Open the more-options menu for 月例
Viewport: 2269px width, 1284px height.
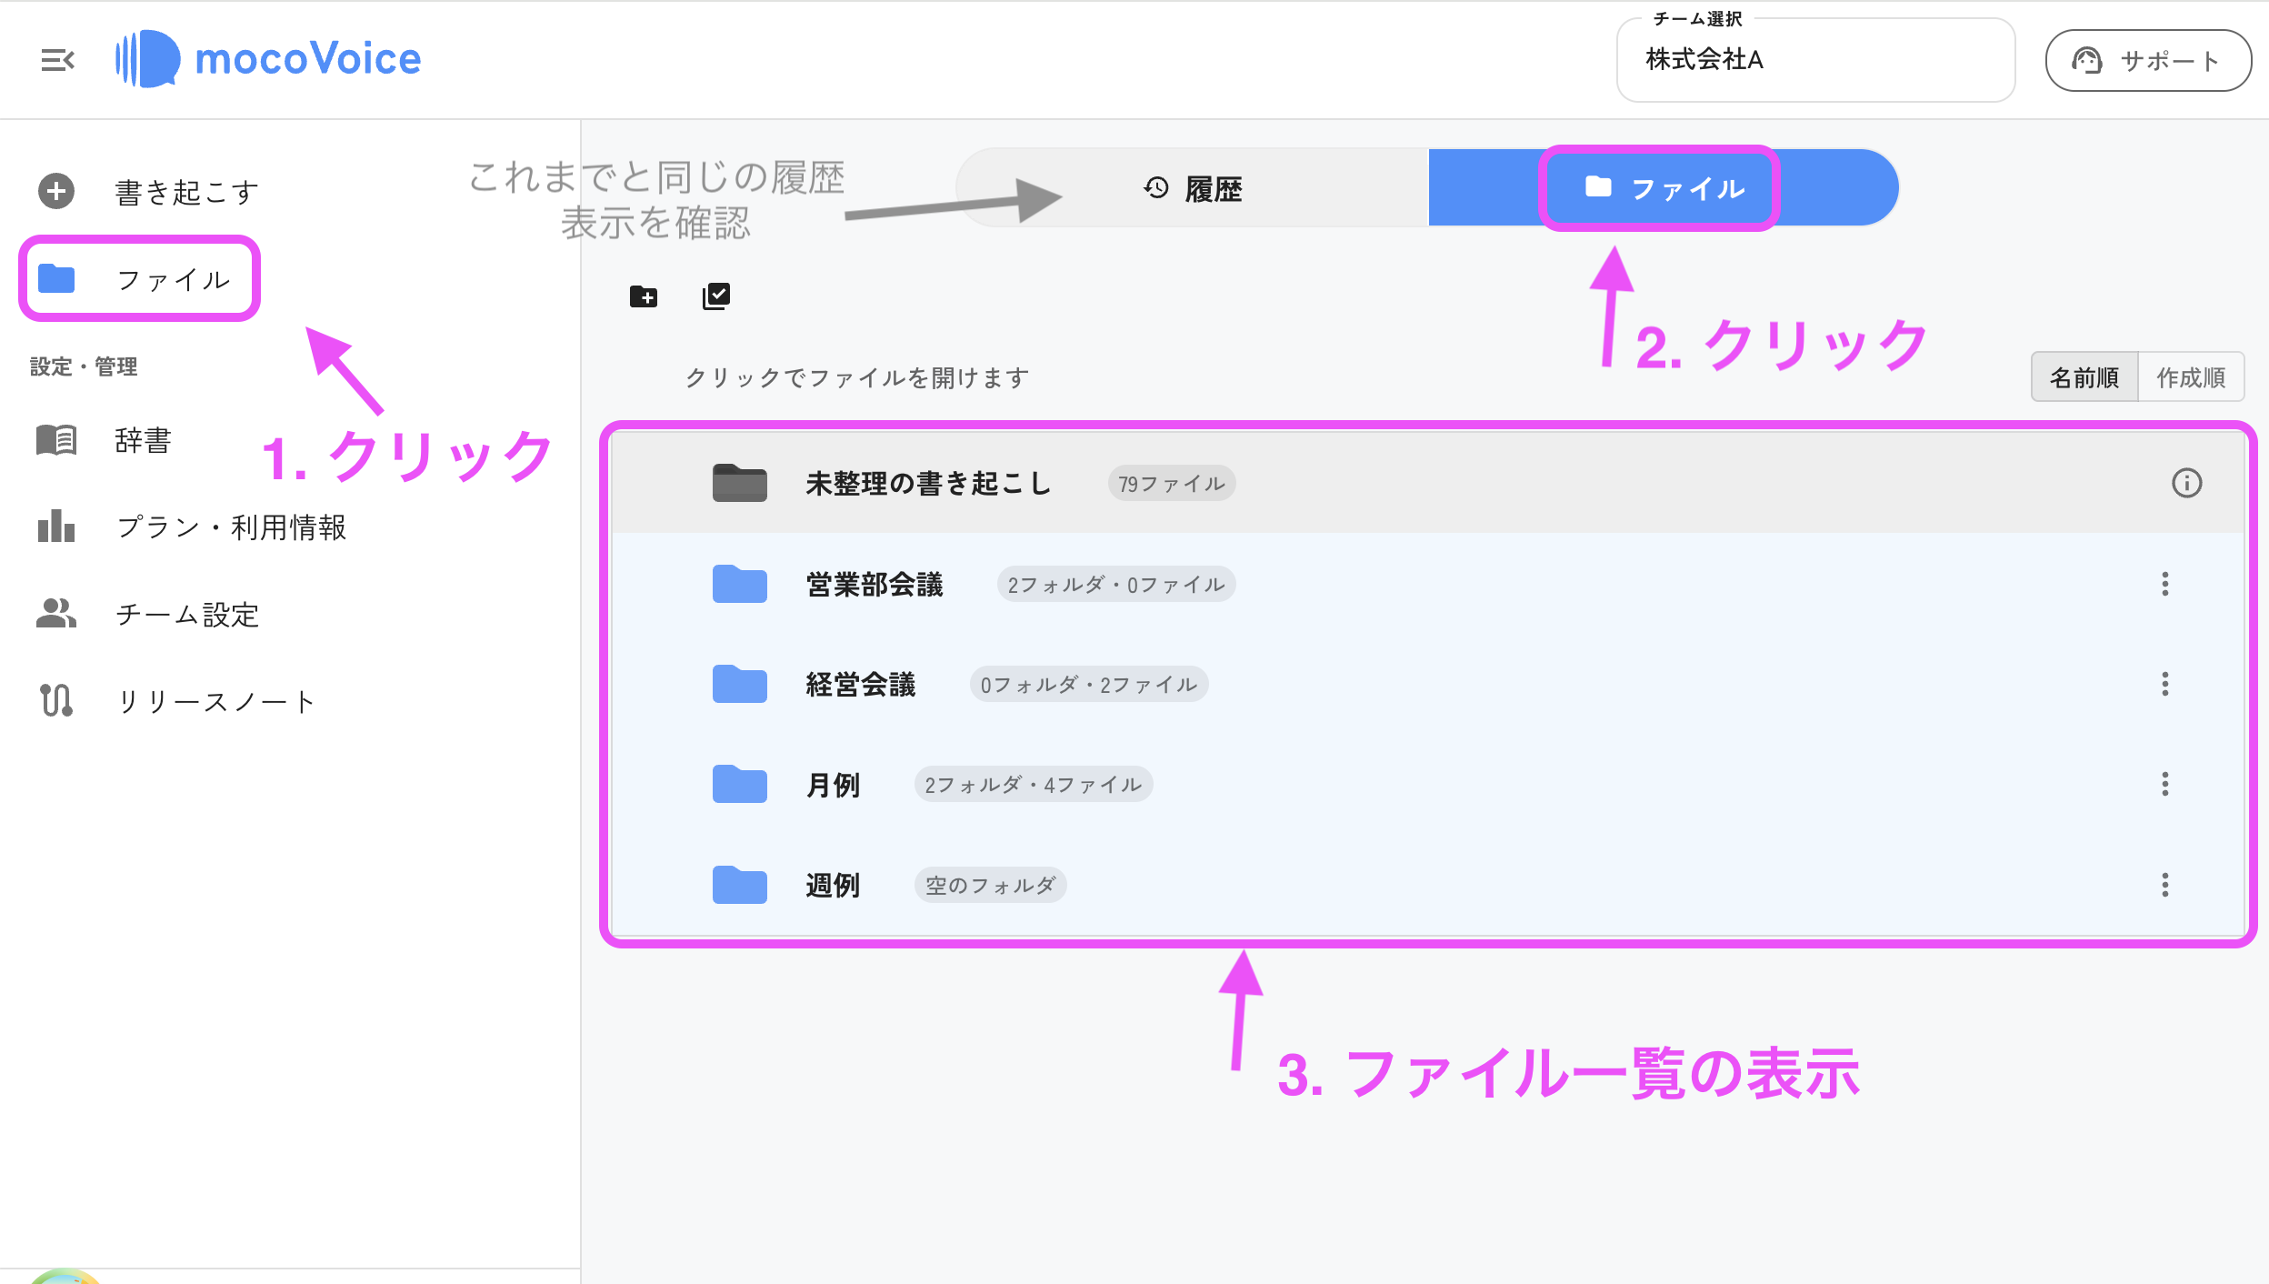click(x=2165, y=784)
